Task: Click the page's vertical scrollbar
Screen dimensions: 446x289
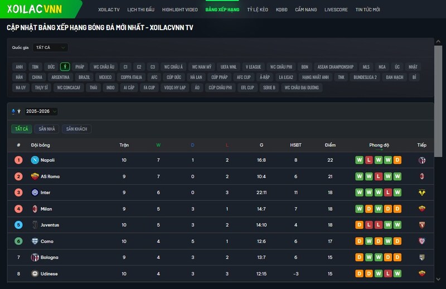Action: [x=438, y=112]
